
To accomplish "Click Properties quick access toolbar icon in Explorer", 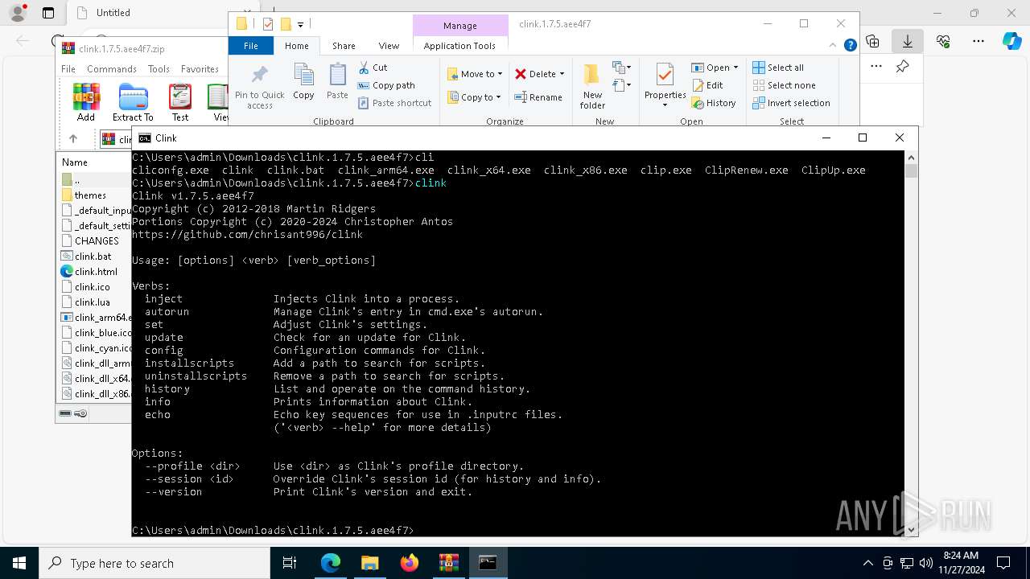I will [268, 24].
